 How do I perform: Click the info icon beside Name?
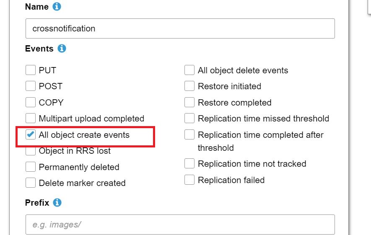[57, 7]
